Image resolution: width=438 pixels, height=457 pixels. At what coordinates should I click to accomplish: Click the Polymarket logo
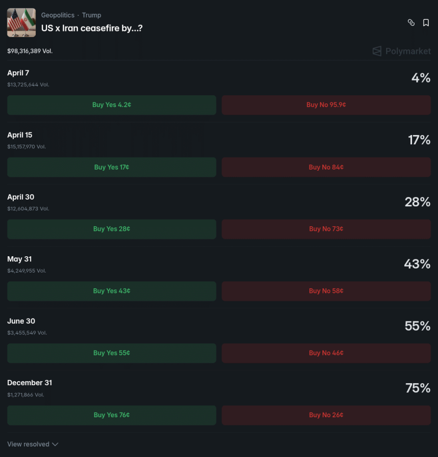click(x=401, y=51)
